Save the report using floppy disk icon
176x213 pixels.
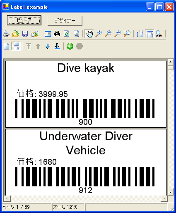(x=25, y=34)
